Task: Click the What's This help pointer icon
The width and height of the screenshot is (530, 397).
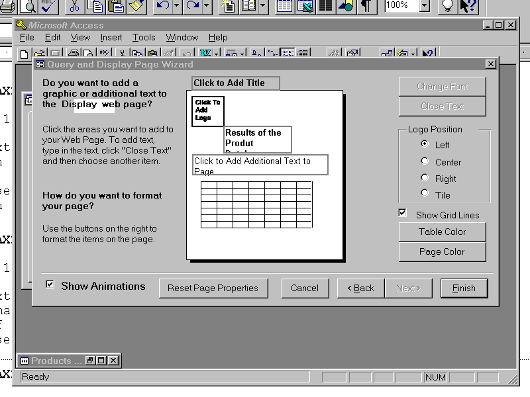Action: pos(468,7)
